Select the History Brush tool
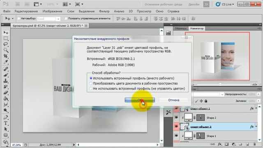This screenshot has height=148, width=263. coord(5,87)
